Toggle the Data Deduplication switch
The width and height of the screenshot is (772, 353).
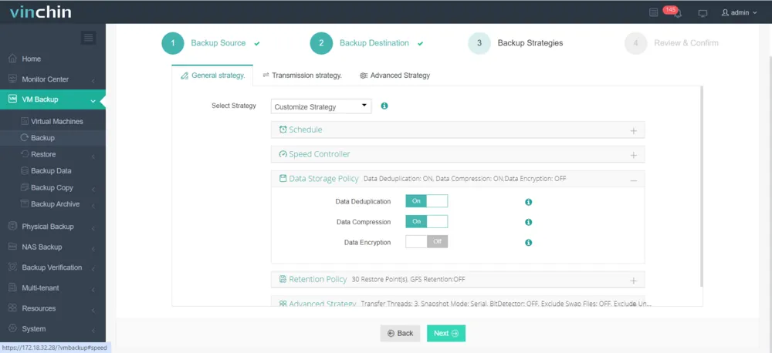(x=426, y=201)
